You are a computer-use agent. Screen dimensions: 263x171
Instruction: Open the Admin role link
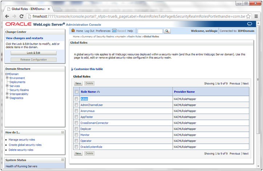84,99
